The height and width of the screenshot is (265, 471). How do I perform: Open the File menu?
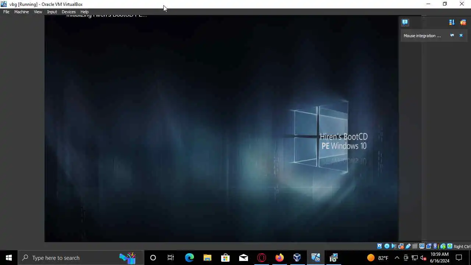[6, 12]
